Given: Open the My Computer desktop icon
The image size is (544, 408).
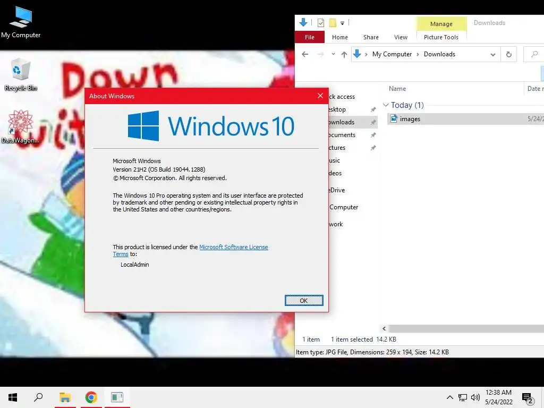Looking at the screenshot, I should (x=21, y=22).
